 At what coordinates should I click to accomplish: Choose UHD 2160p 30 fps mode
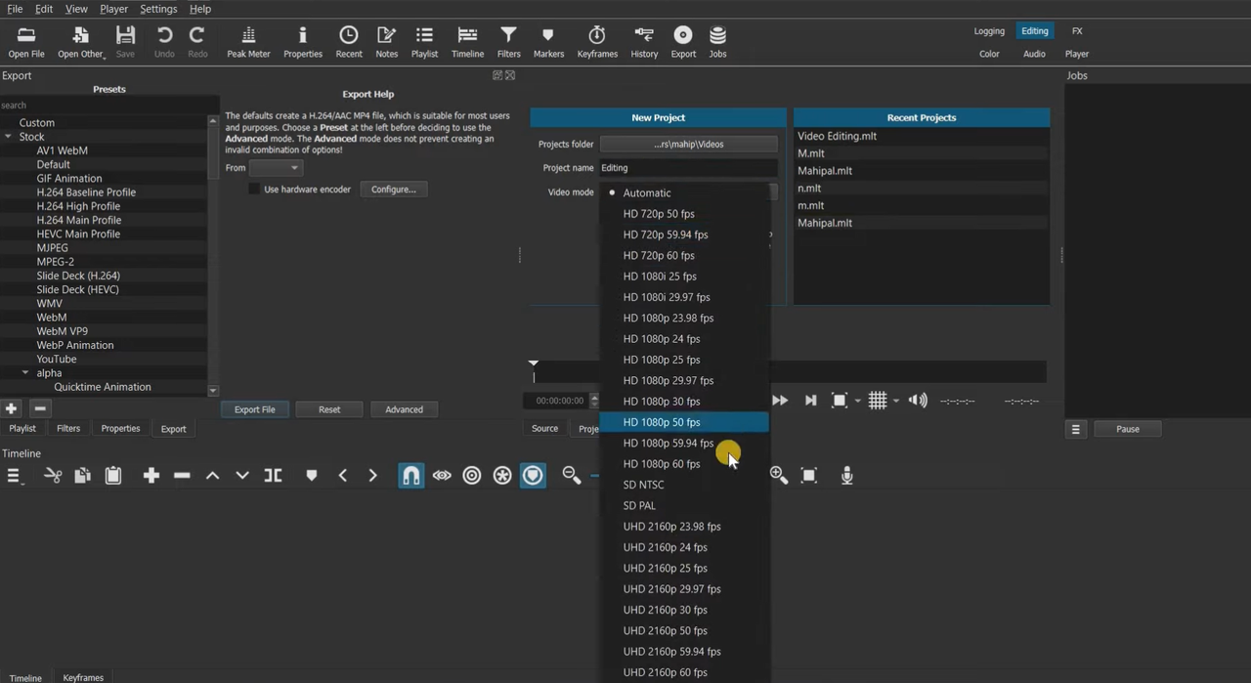(683, 610)
